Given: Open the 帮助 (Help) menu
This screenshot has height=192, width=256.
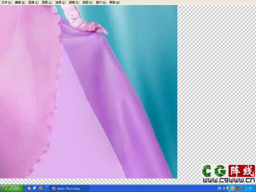Looking at the screenshot, I should (x=115, y=2).
